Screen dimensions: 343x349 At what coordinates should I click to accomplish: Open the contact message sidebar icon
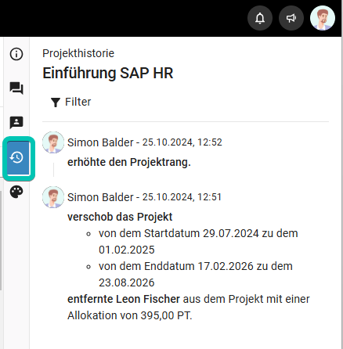point(16,122)
